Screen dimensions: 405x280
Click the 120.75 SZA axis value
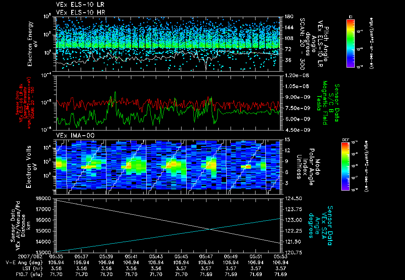pos(294,253)
